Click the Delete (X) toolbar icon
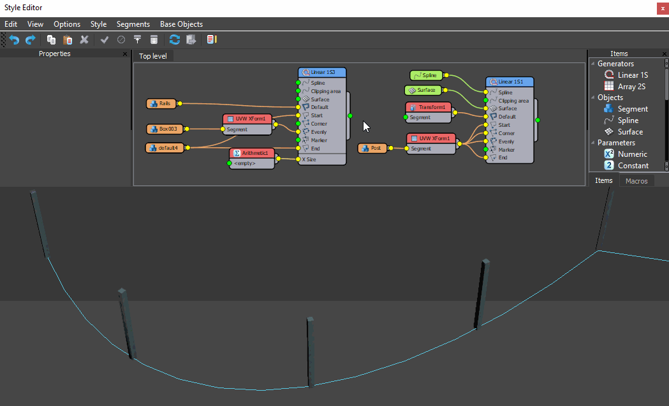 (84, 40)
